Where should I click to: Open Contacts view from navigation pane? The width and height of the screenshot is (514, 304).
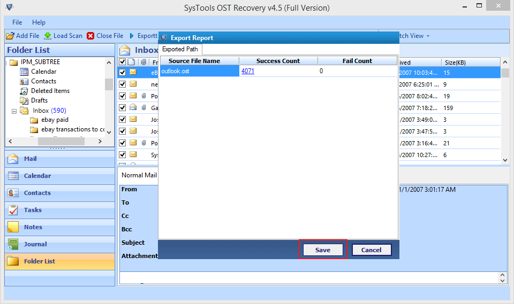point(59,193)
